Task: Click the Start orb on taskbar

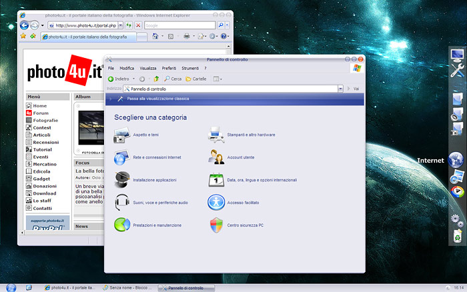Action: (11, 288)
